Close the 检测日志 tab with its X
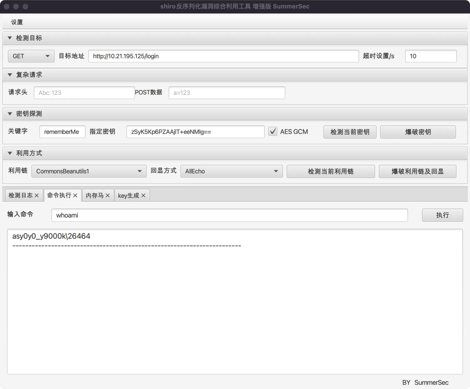 37,195
